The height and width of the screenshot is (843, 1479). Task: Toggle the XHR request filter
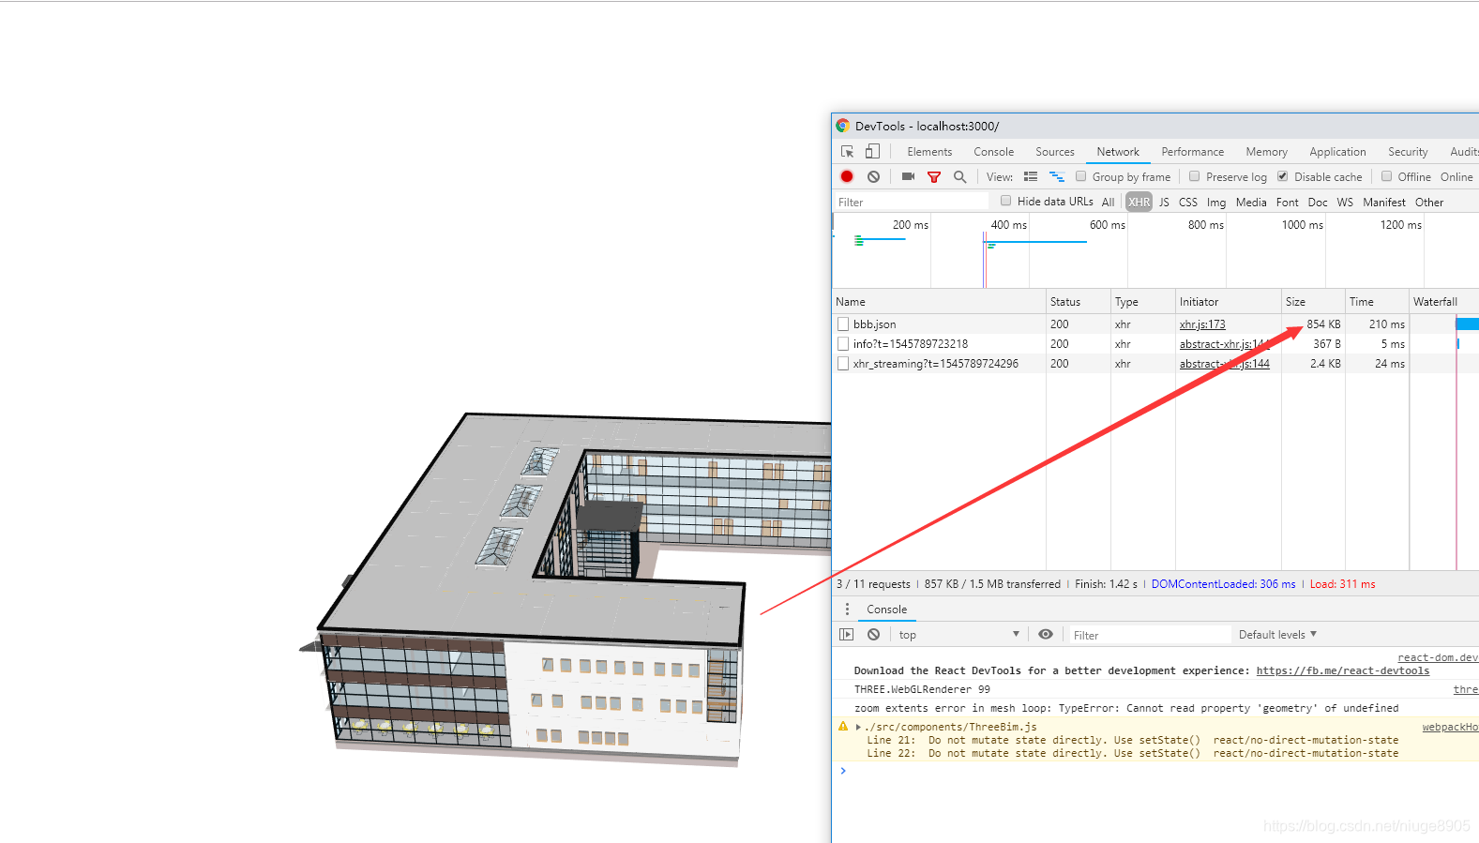[1139, 202]
